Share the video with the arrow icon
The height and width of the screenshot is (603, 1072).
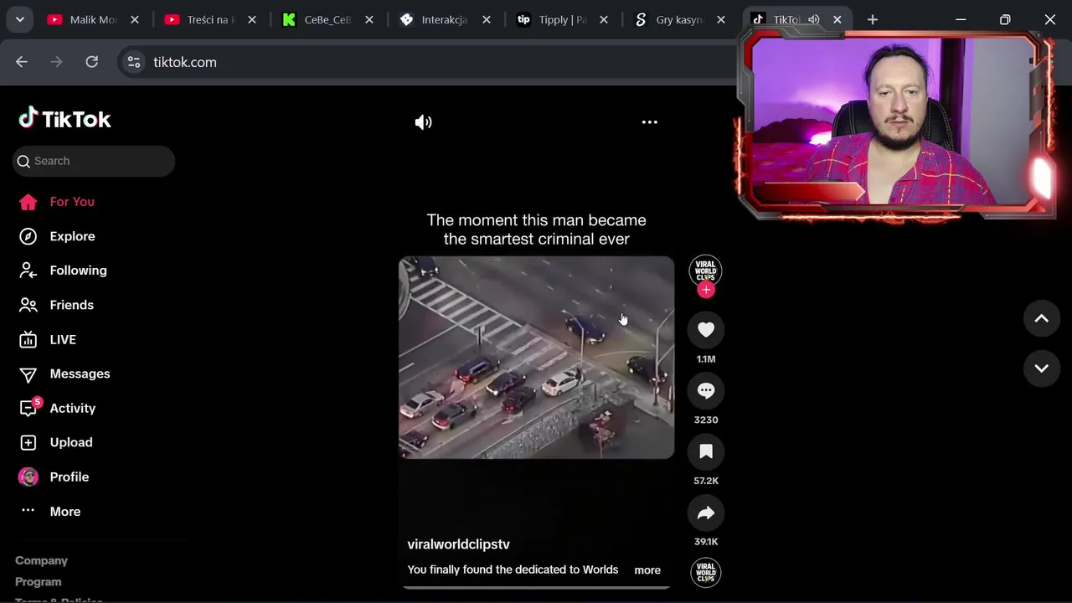(x=706, y=513)
